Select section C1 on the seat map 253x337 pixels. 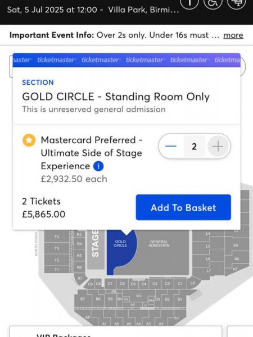(180, 284)
